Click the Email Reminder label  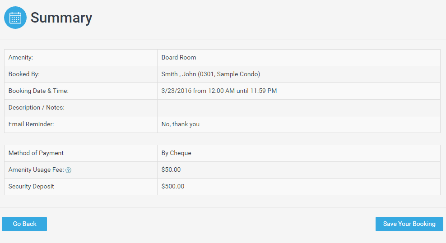[x=31, y=124]
